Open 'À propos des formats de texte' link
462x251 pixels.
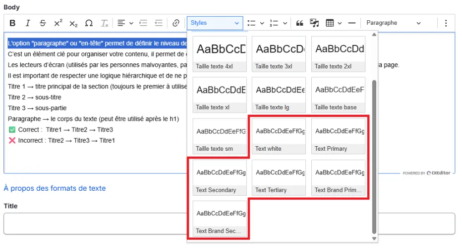pyautogui.click(x=55, y=188)
